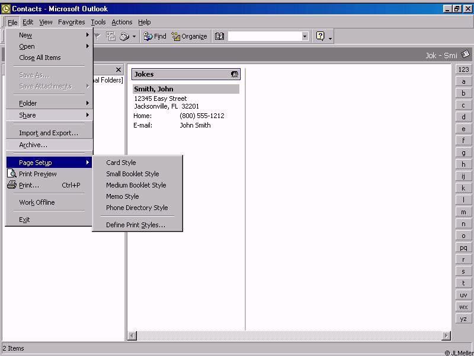The width and height of the screenshot is (474, 356).
Task: Click the E-mail value 'John Smith'
Action: (x=196, y=125)
